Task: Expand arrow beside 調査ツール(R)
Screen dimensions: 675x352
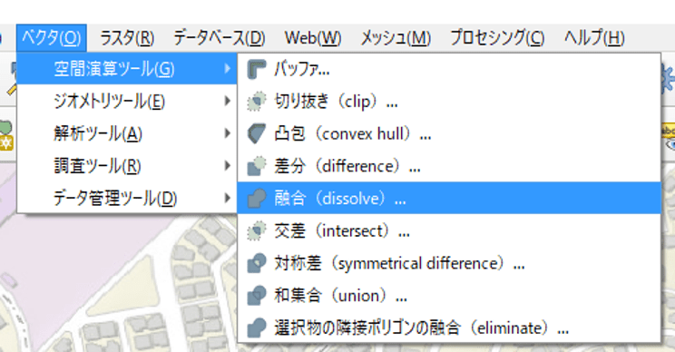Action: 228,166
